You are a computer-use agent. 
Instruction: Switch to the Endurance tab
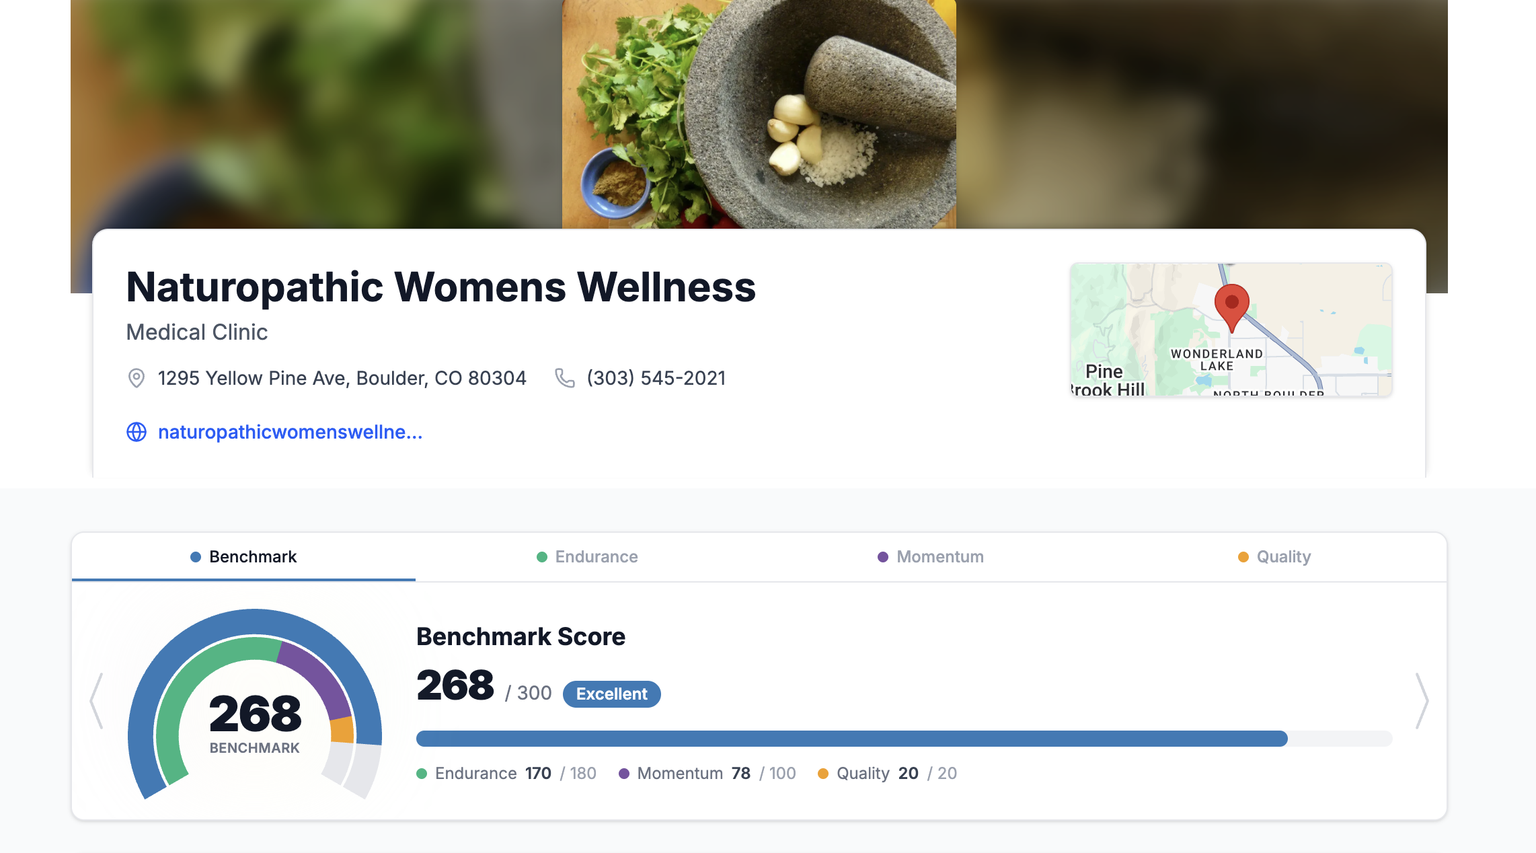coord(587,557)
